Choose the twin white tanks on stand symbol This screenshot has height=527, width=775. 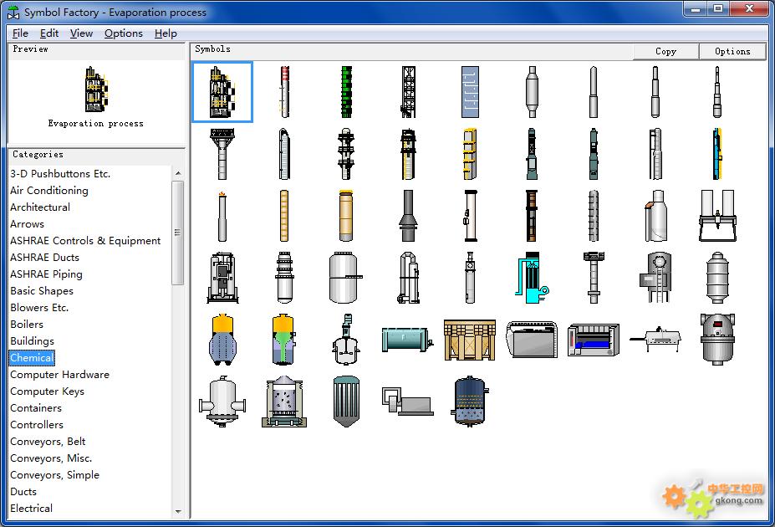click(x=716, y=216)
